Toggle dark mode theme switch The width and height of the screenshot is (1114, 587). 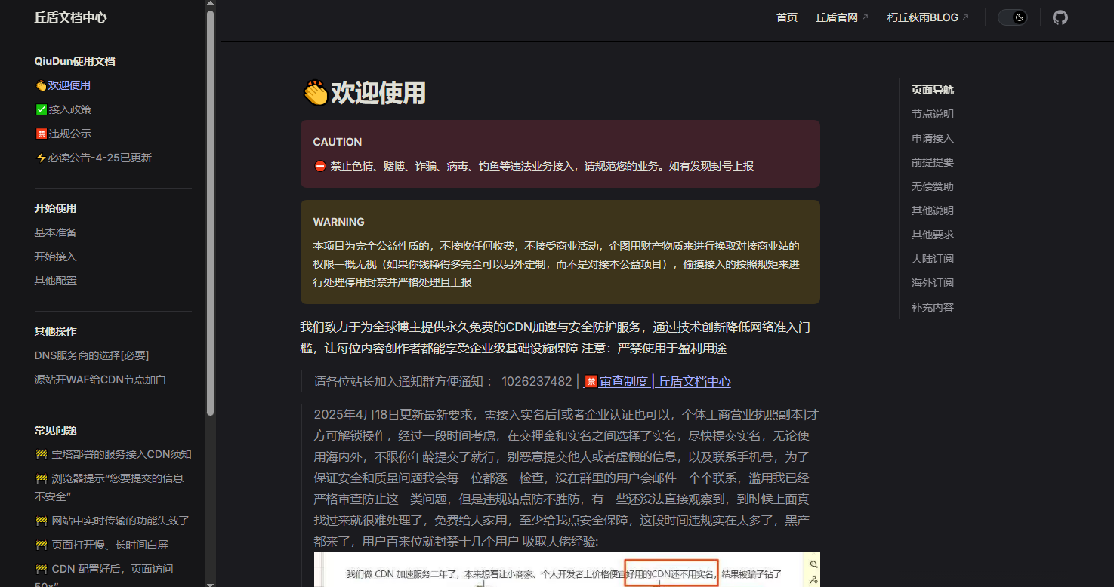(1013, 17)
